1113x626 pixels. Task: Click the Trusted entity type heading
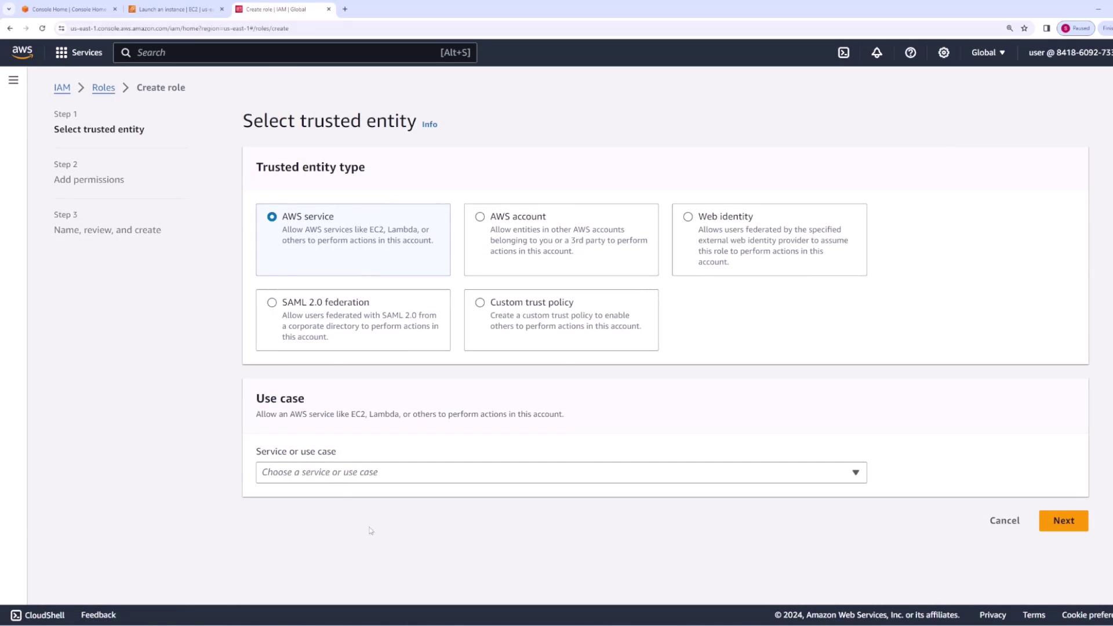click(x=310, y=168)
